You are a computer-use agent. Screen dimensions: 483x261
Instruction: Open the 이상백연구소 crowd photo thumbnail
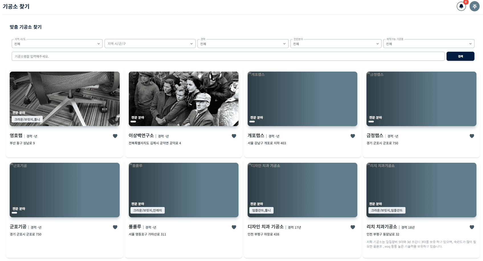pyautogui.click(x=184, y=99)
